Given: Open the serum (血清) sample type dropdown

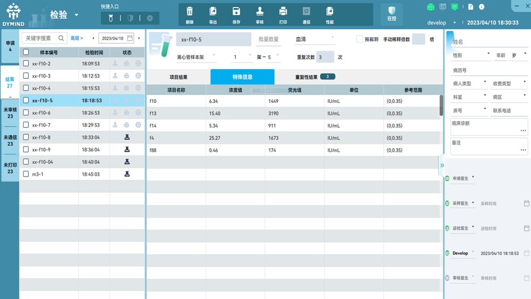Looking at the screenshot, I should (x=315, y=39).
